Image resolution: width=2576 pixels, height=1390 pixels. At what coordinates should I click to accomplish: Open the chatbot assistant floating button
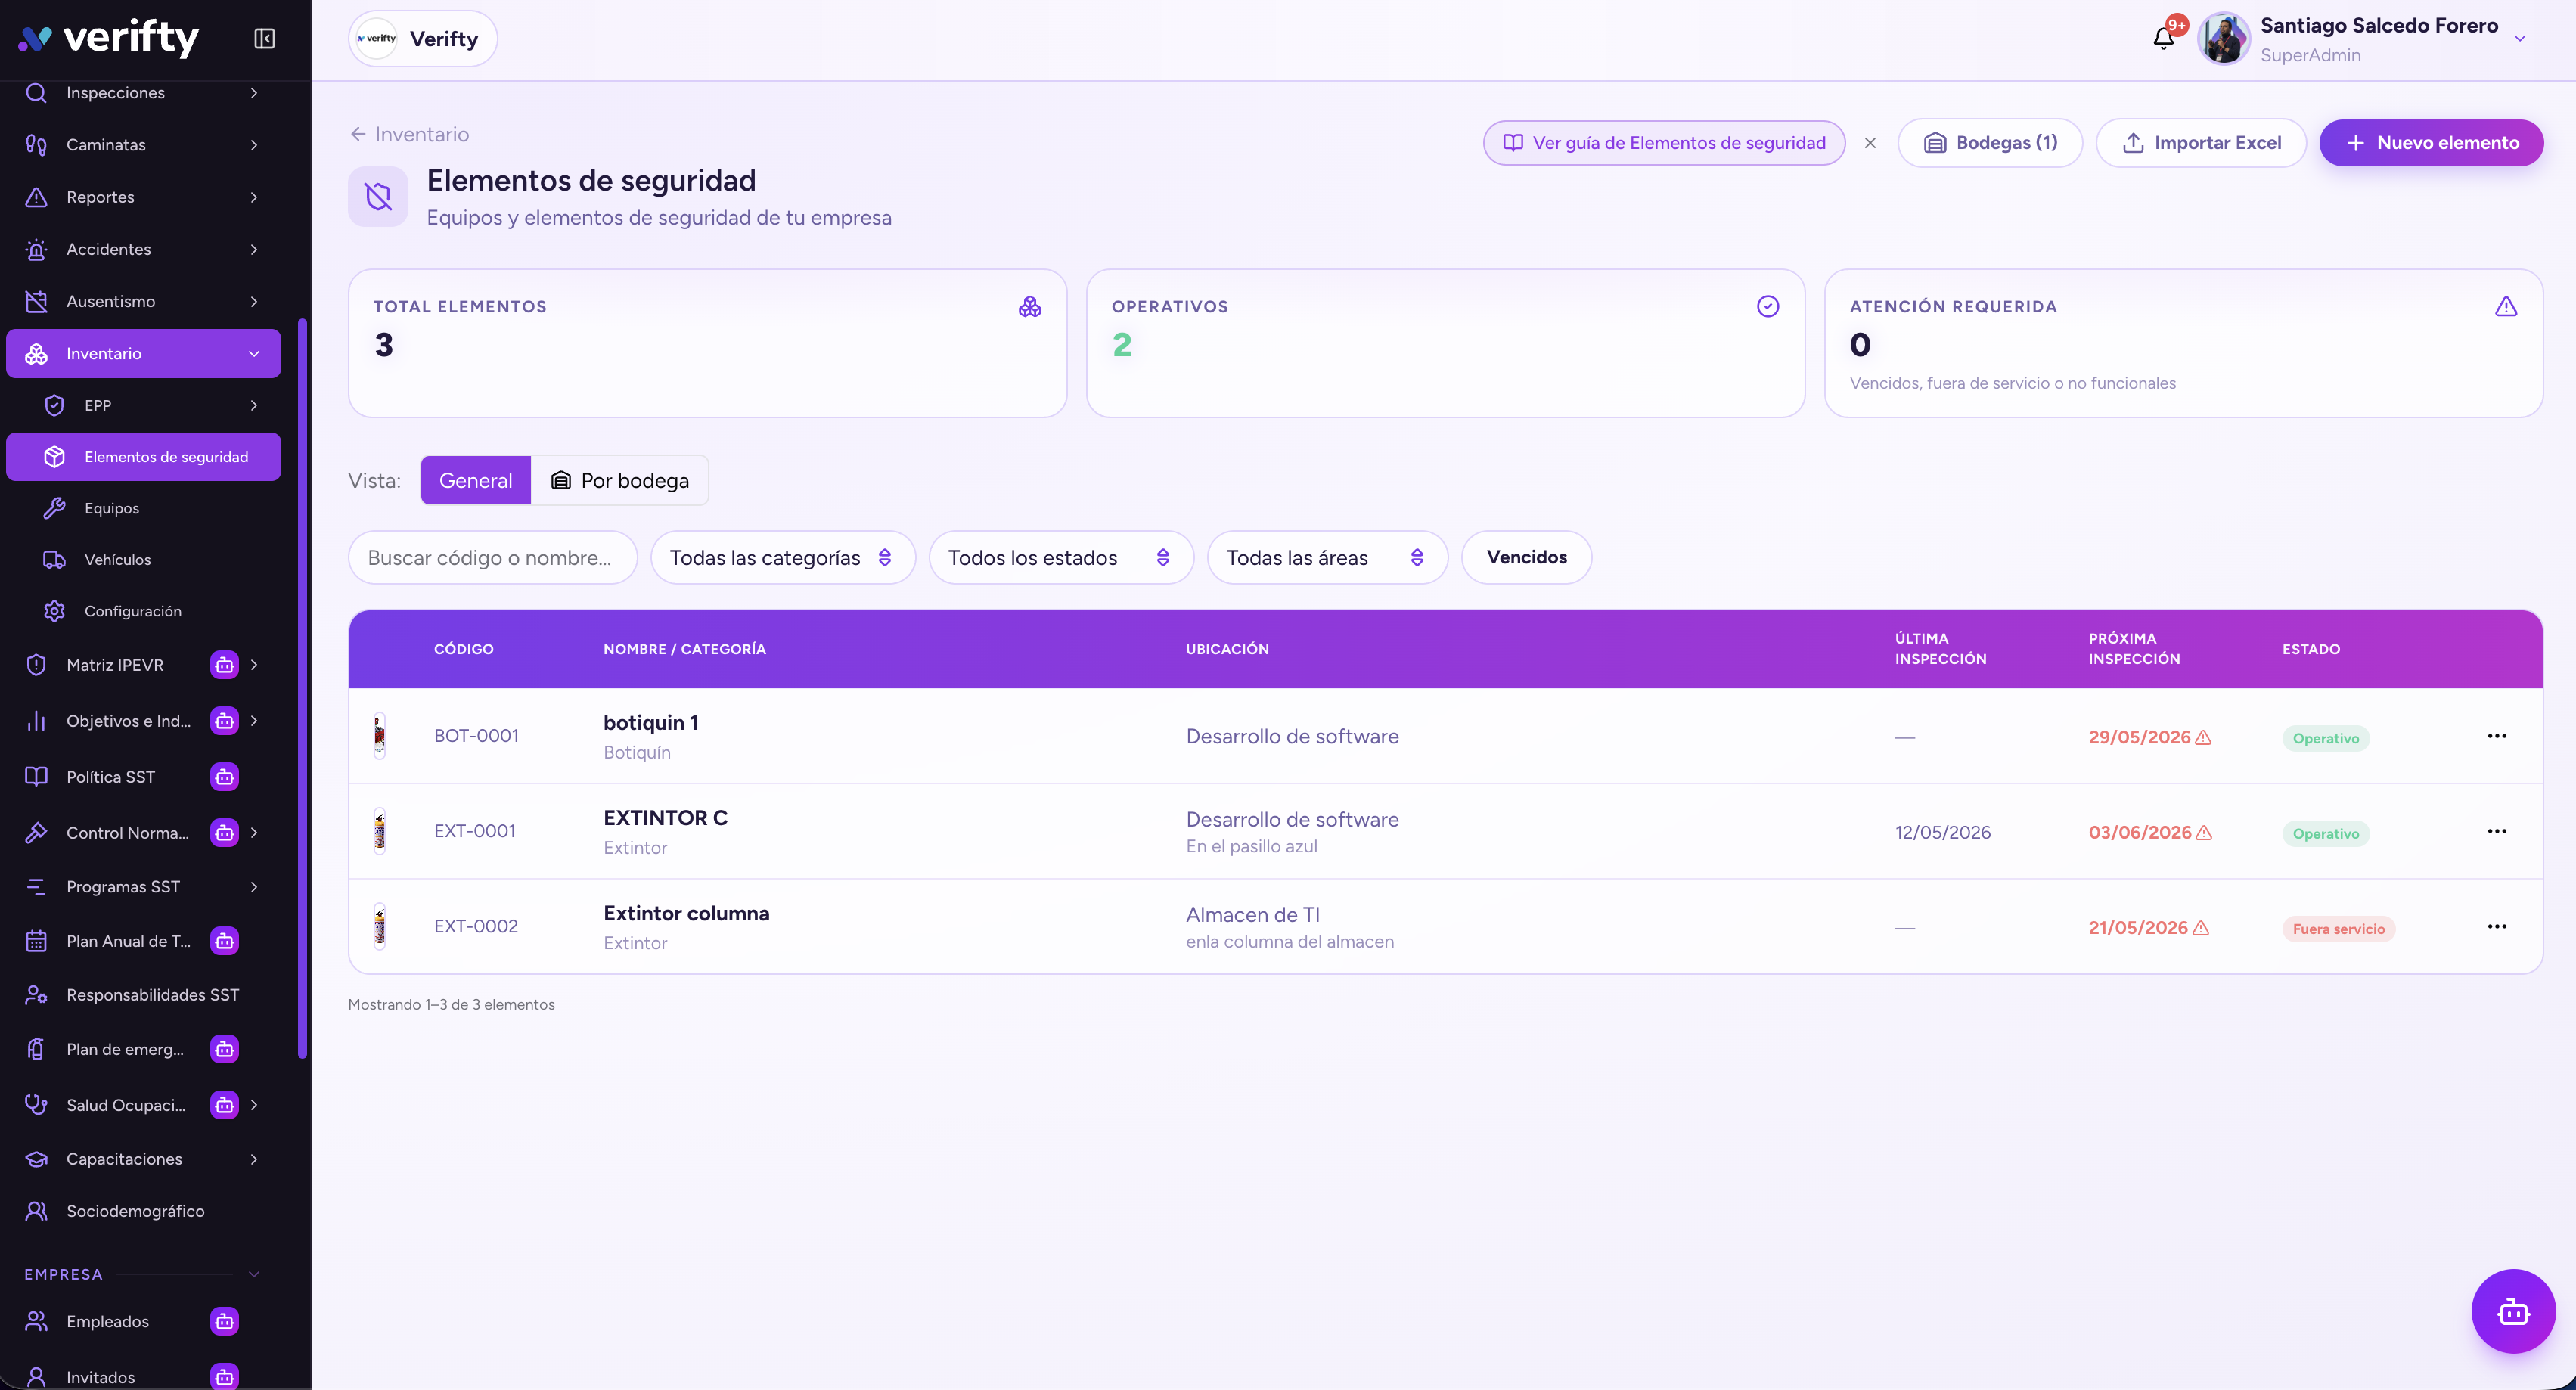click(2513, 1311)
